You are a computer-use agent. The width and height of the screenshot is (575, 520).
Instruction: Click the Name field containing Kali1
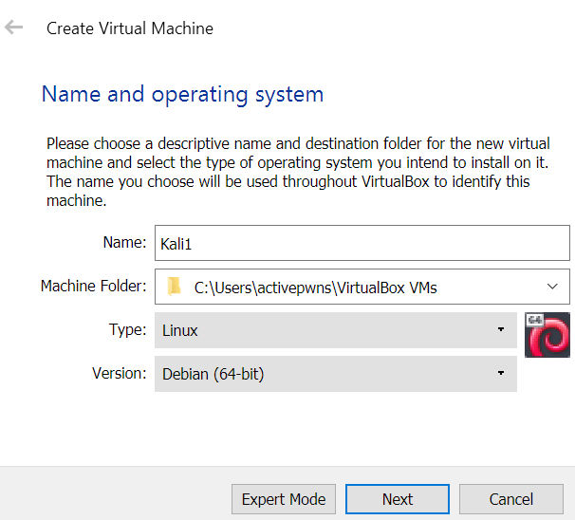coord(362,243)
